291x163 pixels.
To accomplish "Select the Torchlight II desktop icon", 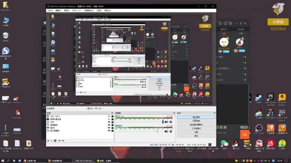I will point(271,114).
